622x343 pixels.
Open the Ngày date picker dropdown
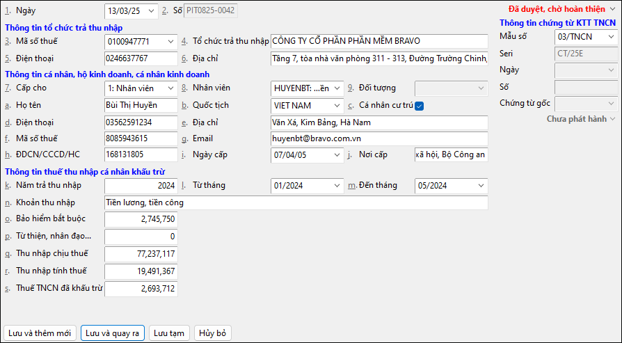[152, 10]
